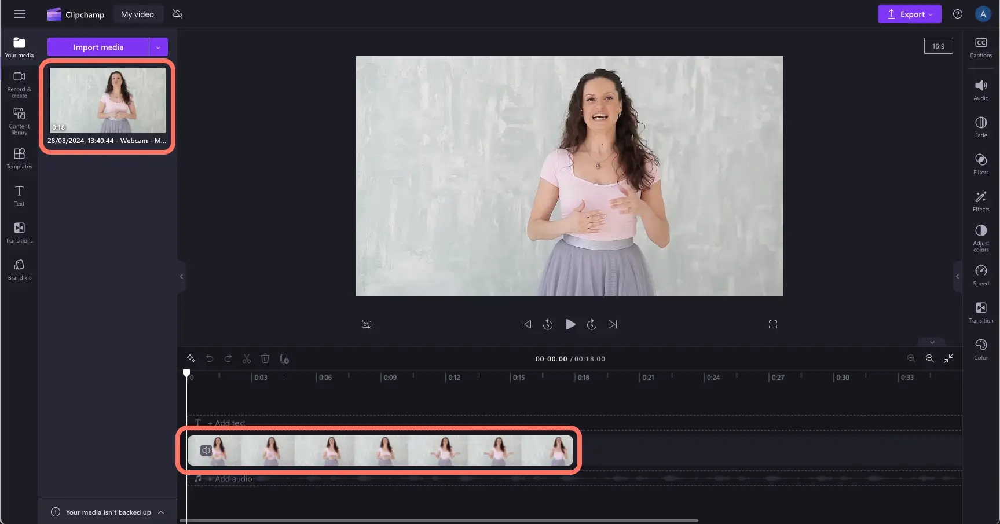Viewport: 1000px width, 524px height.
Task: Open the Speed panel
Action: click(981, 276)
